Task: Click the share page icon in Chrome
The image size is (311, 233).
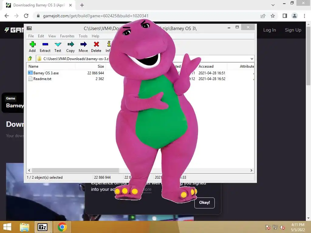Action: 263,16
